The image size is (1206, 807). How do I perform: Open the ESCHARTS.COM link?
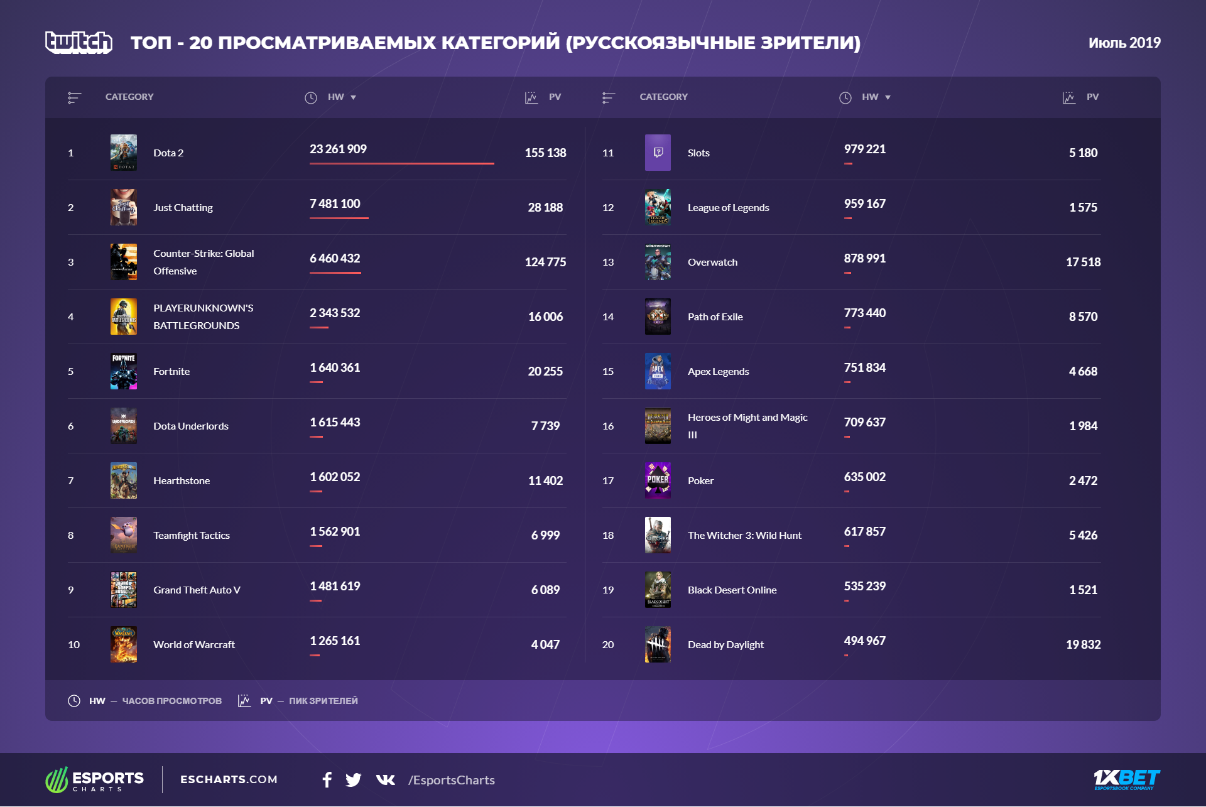point(229,779)
